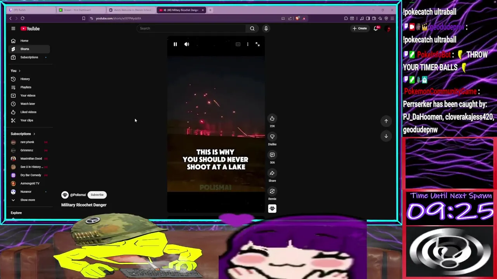Switch to the Twitch browser tab
This screenshot has width=497, height=279.
coord(31,10)
